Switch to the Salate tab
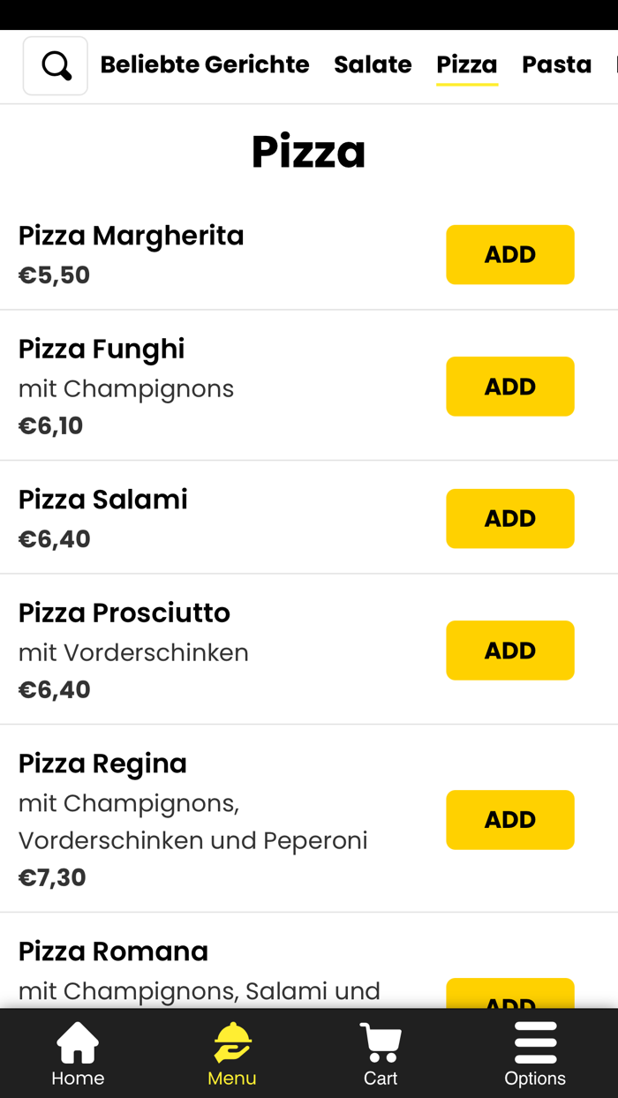This screenshot has height=1098, width=618. [373, 64]
